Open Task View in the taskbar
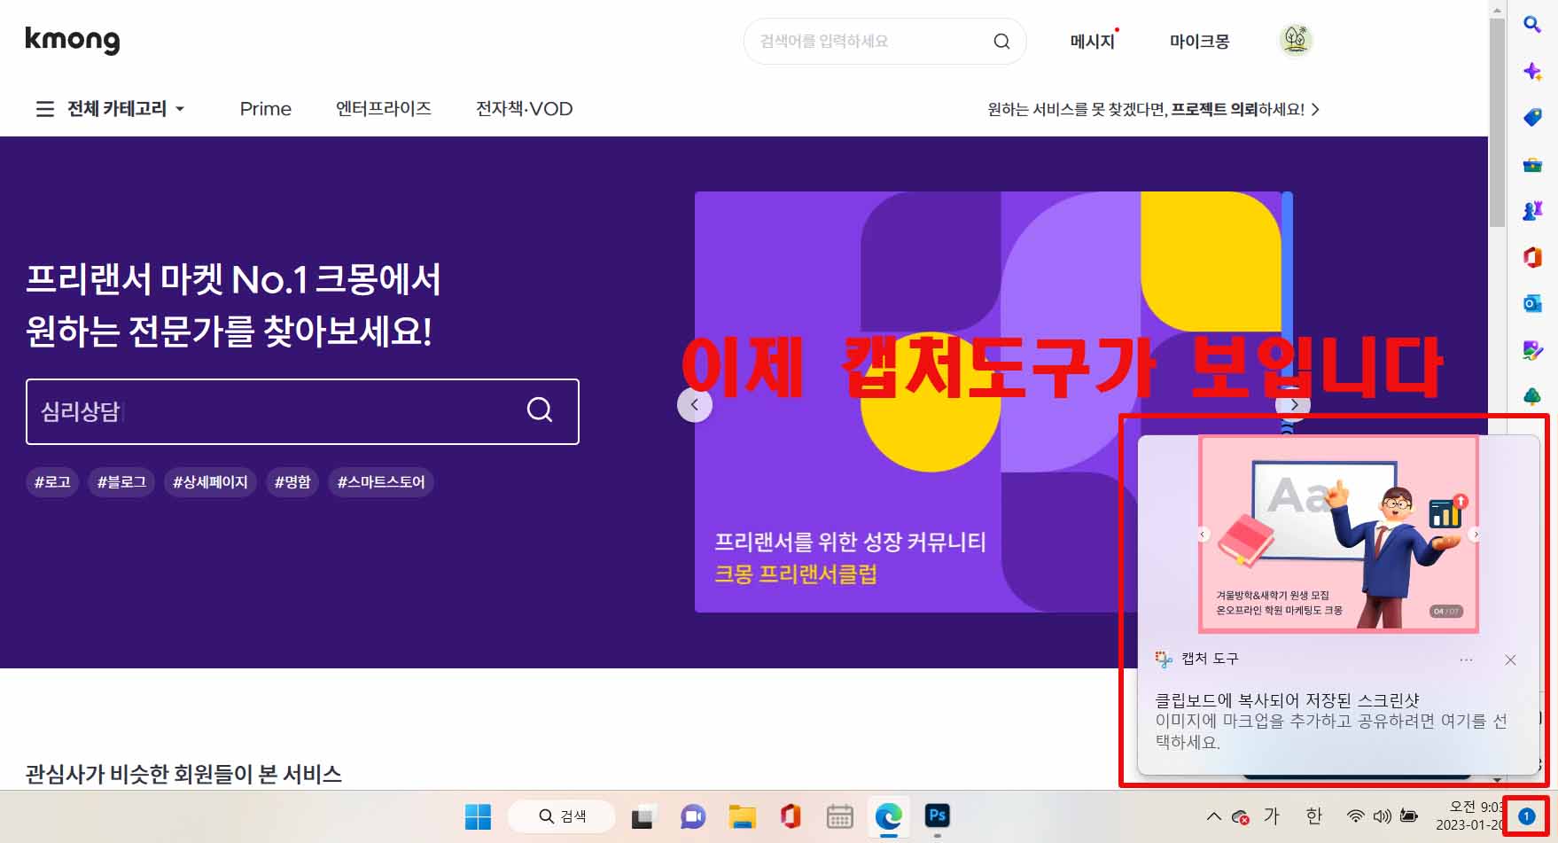 click(643, 816)
